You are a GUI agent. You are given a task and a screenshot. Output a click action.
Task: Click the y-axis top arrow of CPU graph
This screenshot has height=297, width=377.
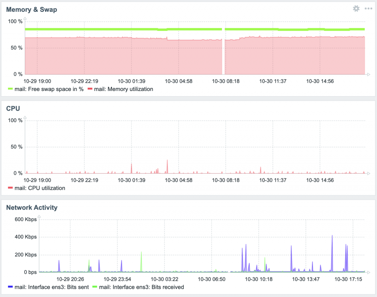[25, 117]
